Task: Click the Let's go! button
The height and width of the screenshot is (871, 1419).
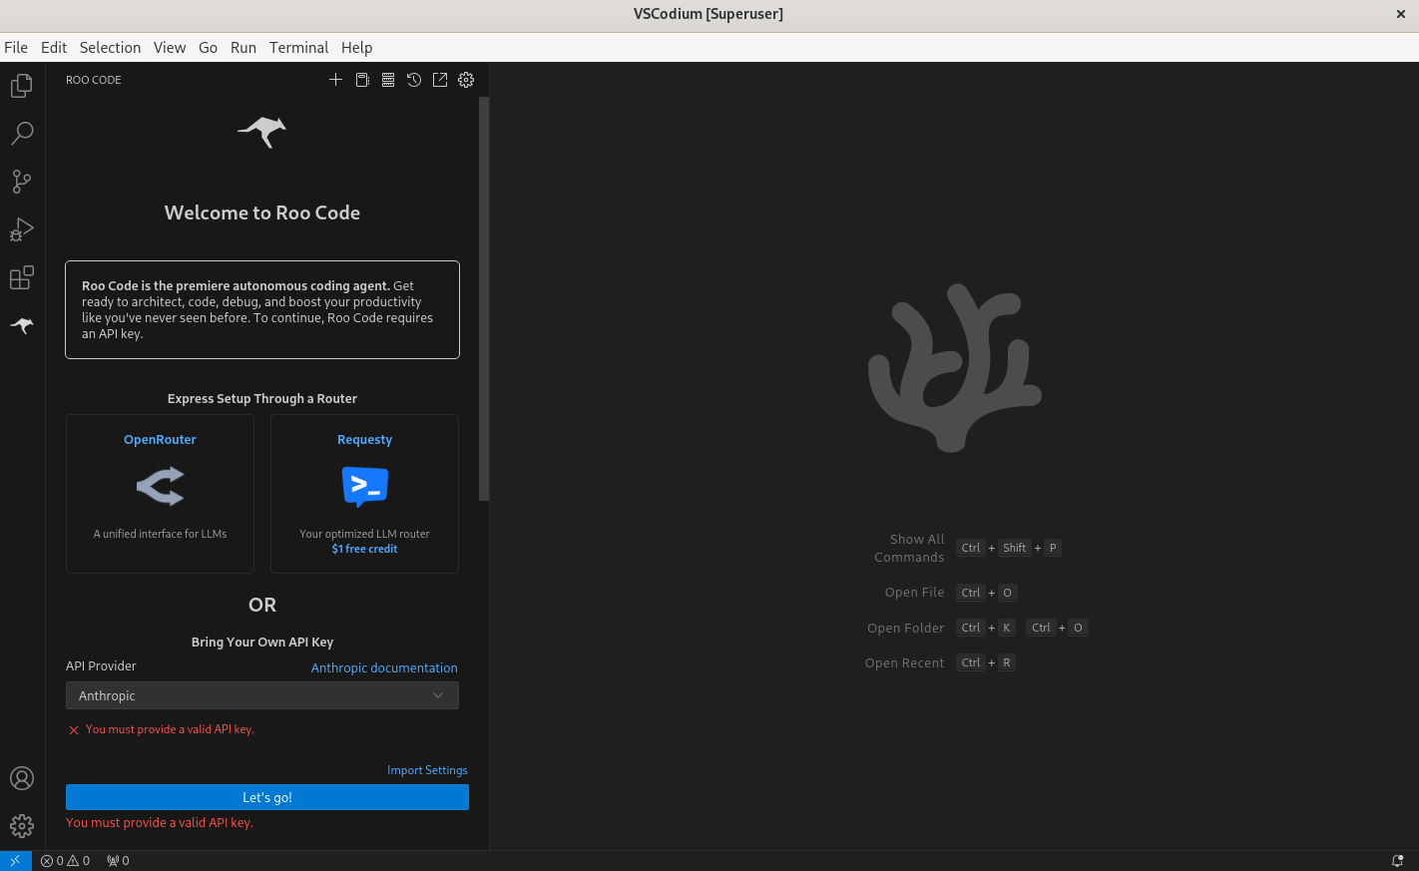Action: pos(267,797)
